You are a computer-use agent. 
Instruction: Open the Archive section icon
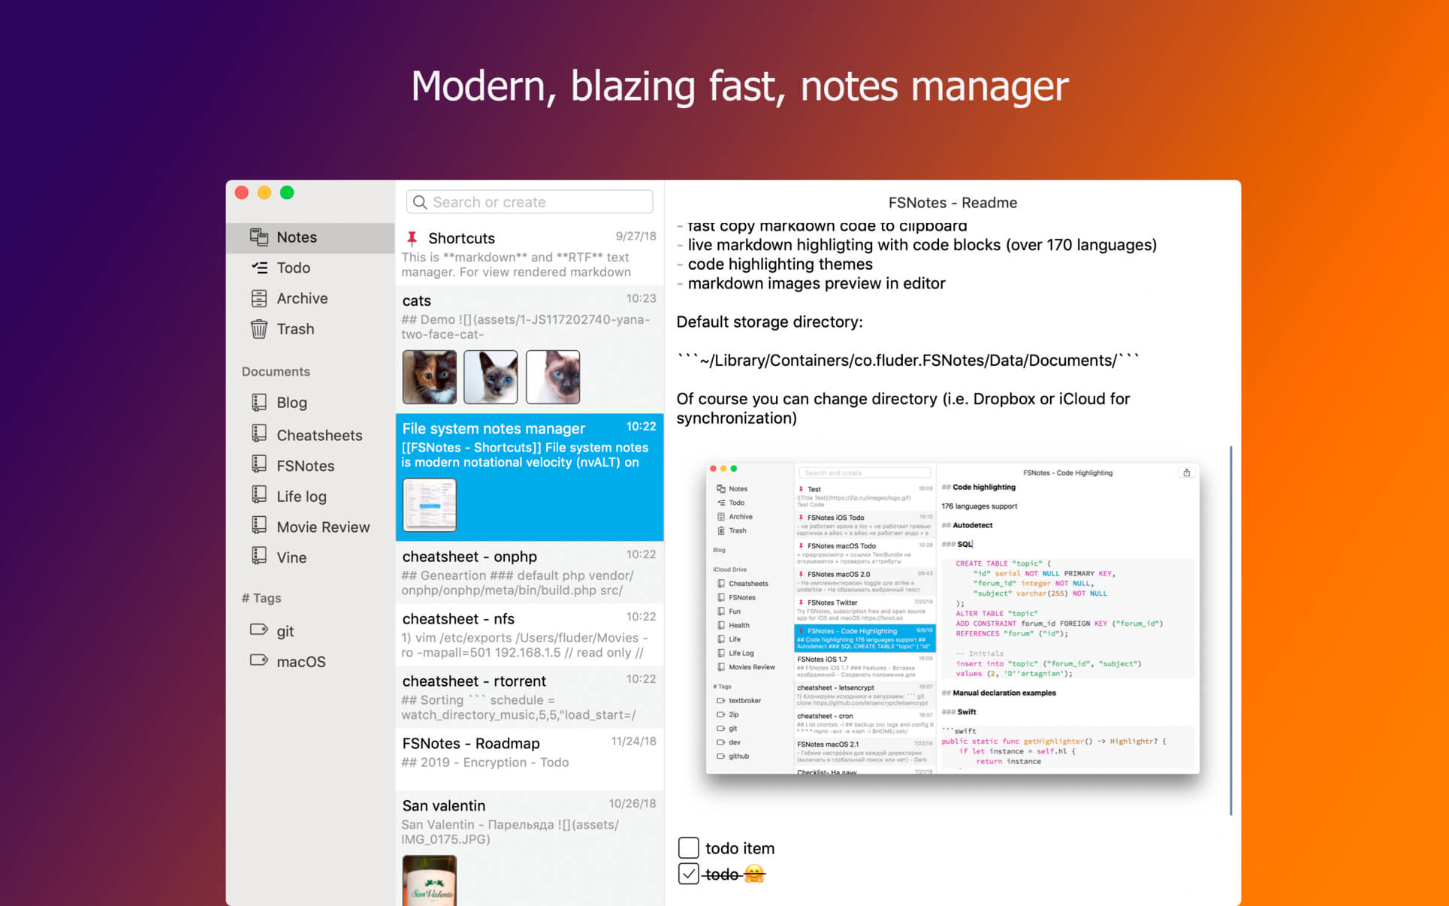point(258,298)
